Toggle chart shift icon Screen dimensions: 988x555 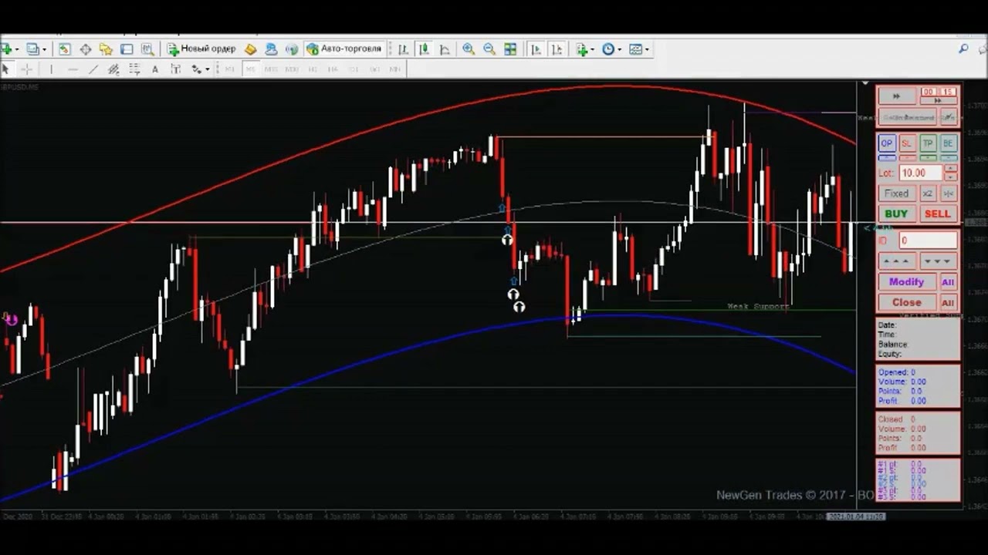(x=557, y=49)
